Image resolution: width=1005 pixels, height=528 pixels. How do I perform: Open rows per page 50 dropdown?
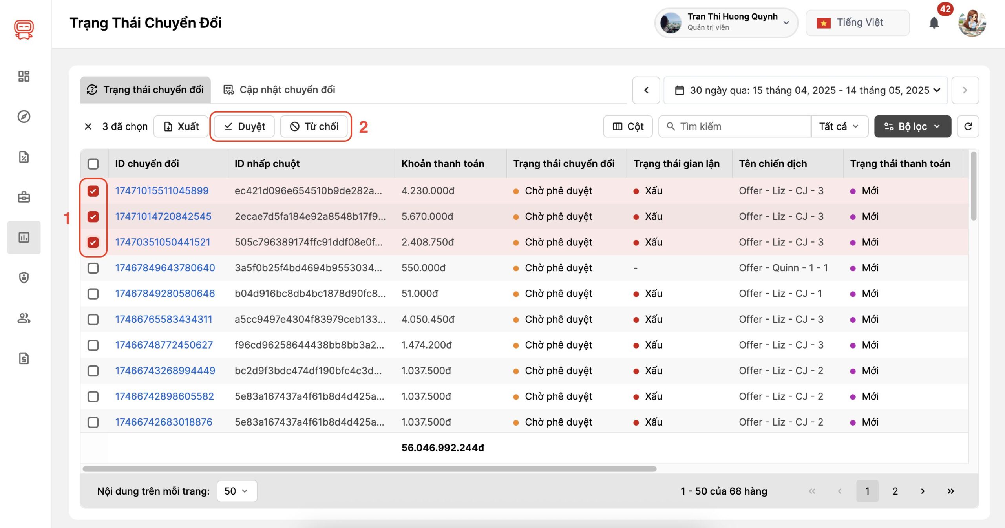point(237,491)
